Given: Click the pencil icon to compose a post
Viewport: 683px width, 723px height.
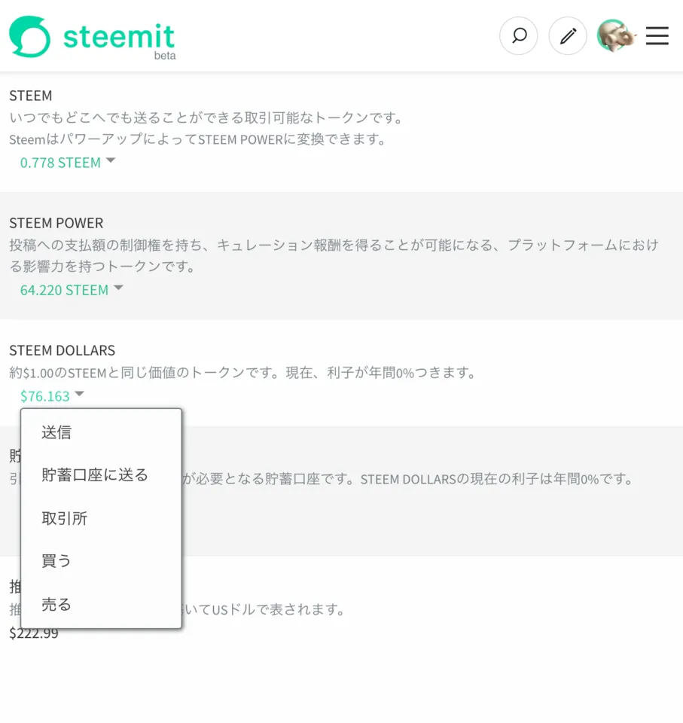Looking at the screenshot, I should click(567, 35).
